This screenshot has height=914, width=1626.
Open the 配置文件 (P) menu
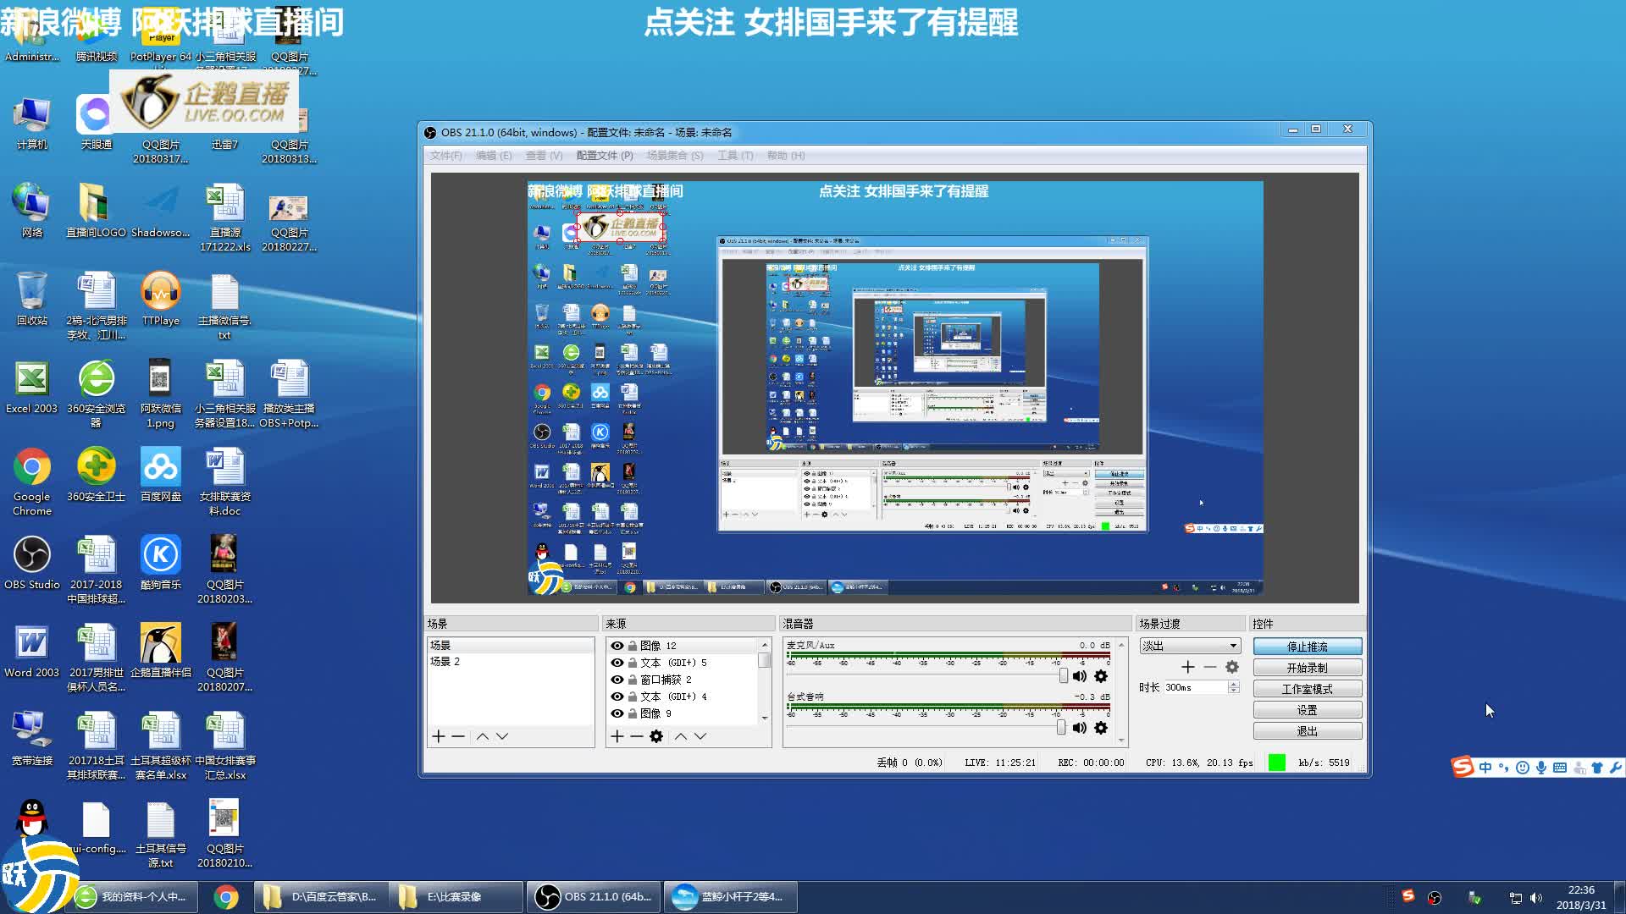(x=604, y=156)
